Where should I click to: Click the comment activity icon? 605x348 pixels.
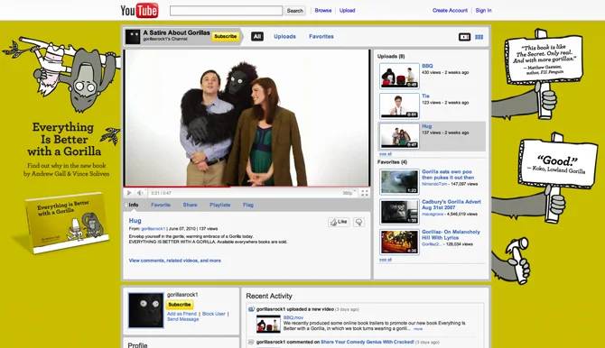point(251,342)
